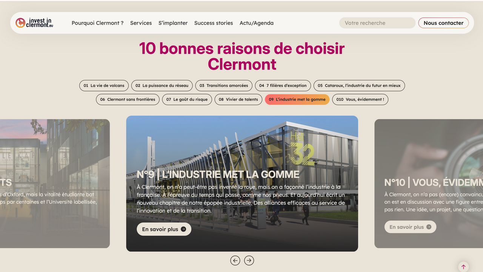
Task: Switch to 03 Transitions amorcées tab
Action: point(224,86)
